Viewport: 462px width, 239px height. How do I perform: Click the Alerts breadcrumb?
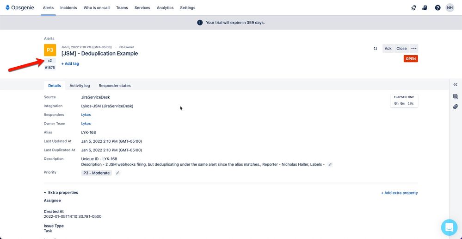tap(49, 38)
